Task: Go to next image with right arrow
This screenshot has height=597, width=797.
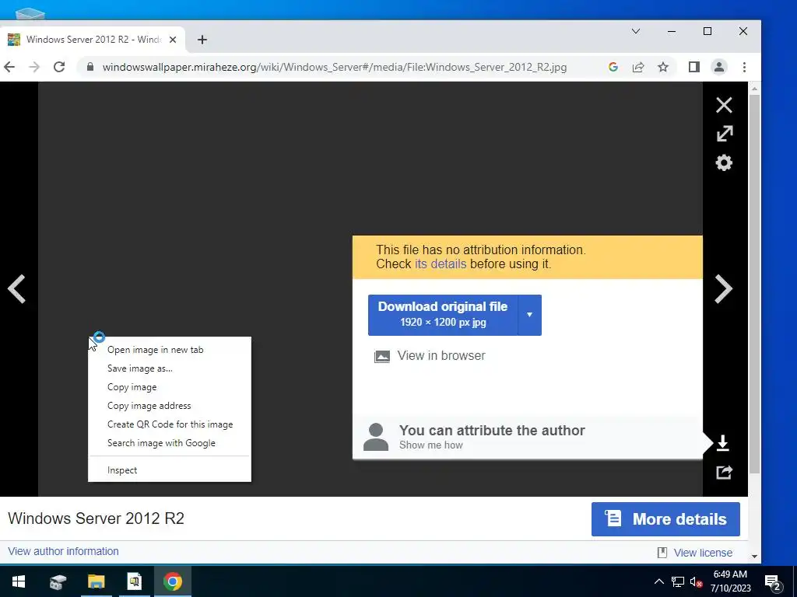Action: tap(723, 289)
